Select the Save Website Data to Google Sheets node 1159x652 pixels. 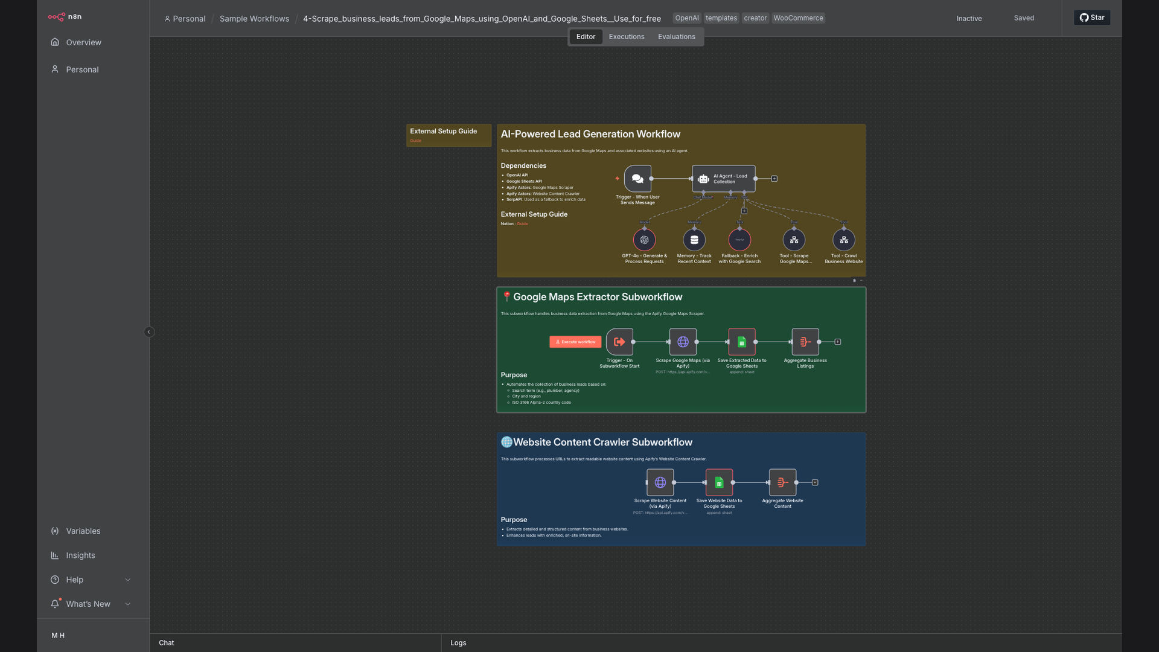click(719, 482)
